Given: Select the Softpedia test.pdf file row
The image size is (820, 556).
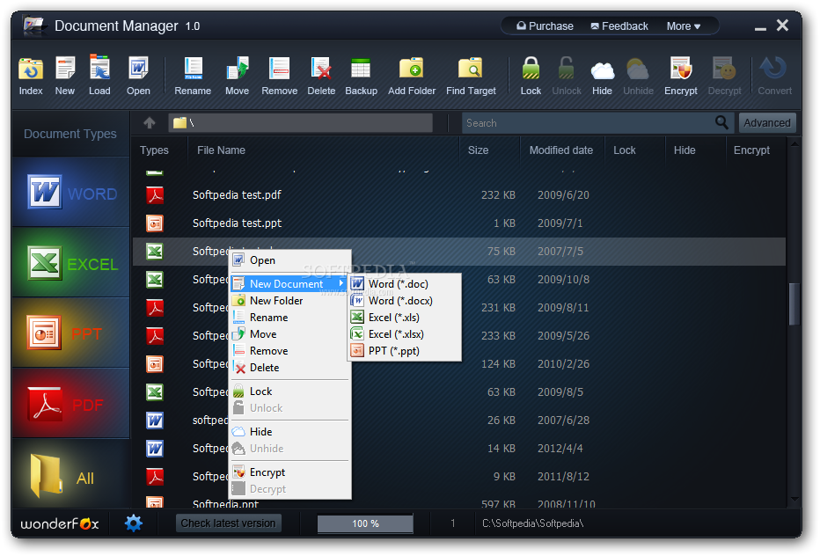Looking at the screenshot, I should 459,194.
